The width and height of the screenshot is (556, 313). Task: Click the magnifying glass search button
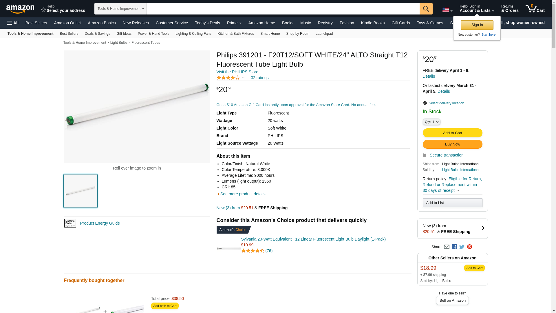coord(426,9)
